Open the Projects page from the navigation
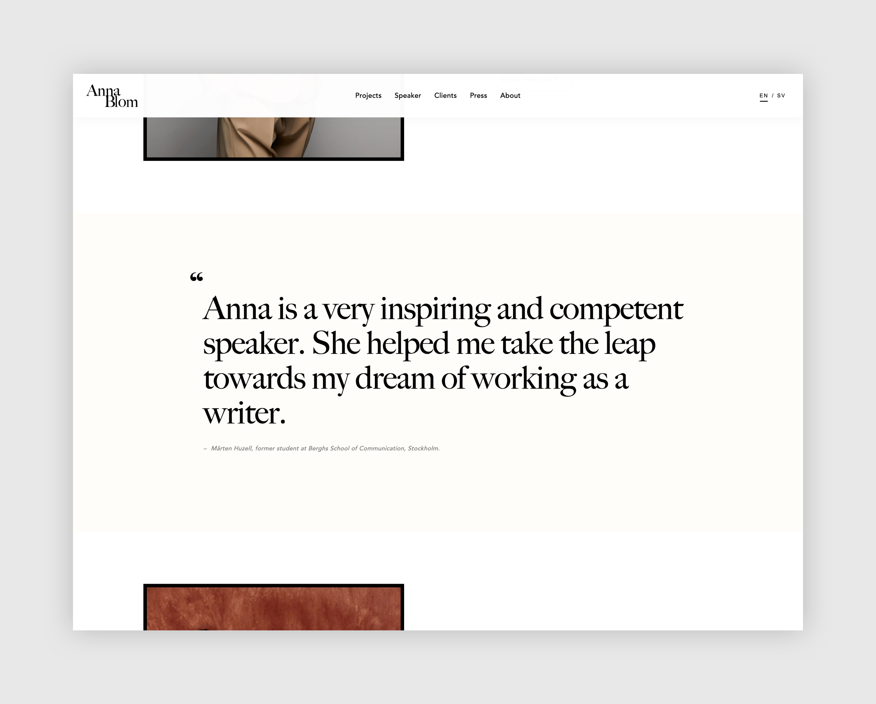Image resolution: width=876 pixels, height=704 pixels. (368, 96)
